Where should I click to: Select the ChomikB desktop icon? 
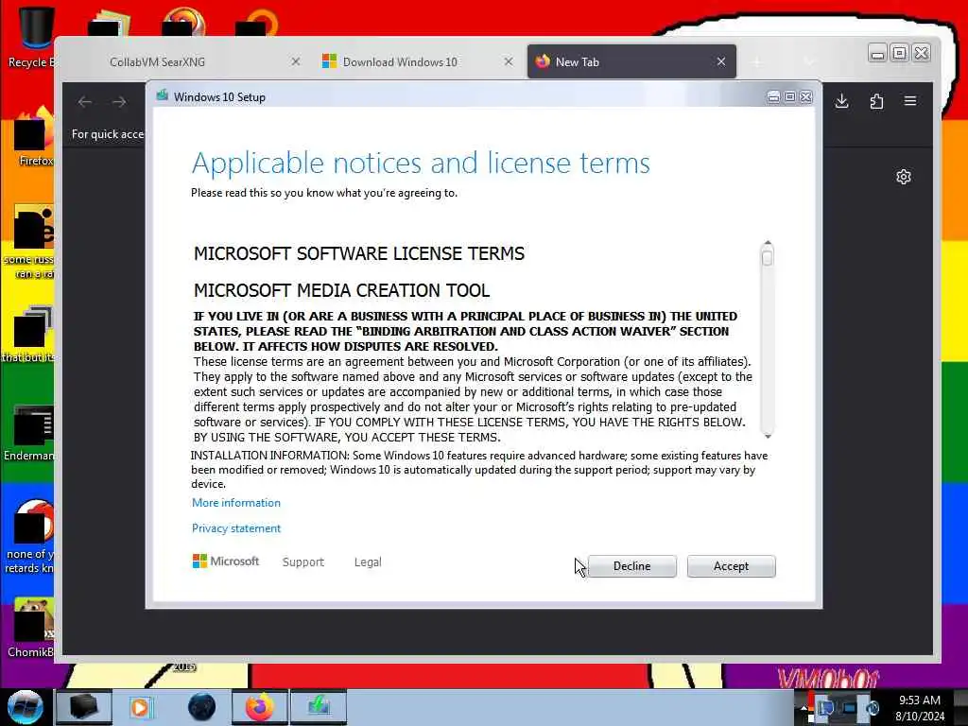[x=31, y=627]
